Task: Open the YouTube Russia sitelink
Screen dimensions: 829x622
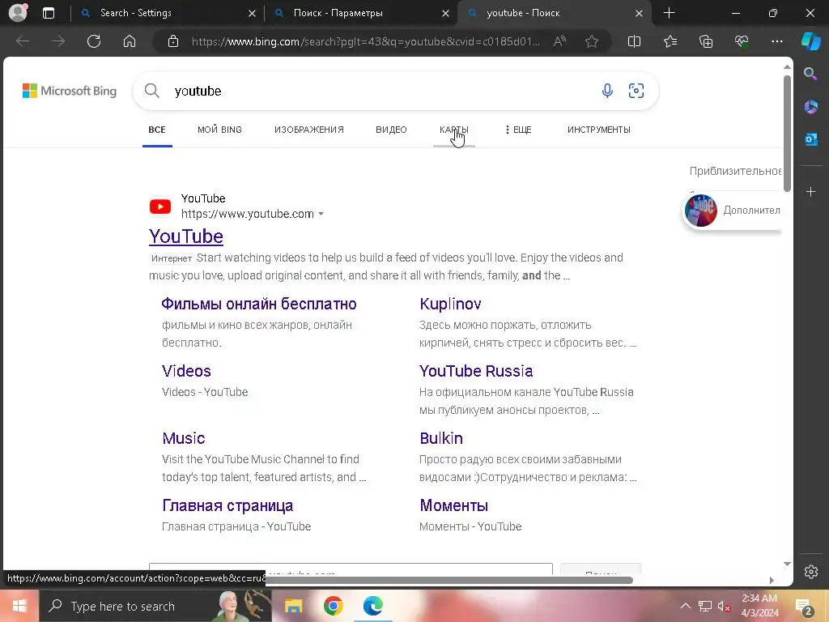Action: (x=476, y=371)
